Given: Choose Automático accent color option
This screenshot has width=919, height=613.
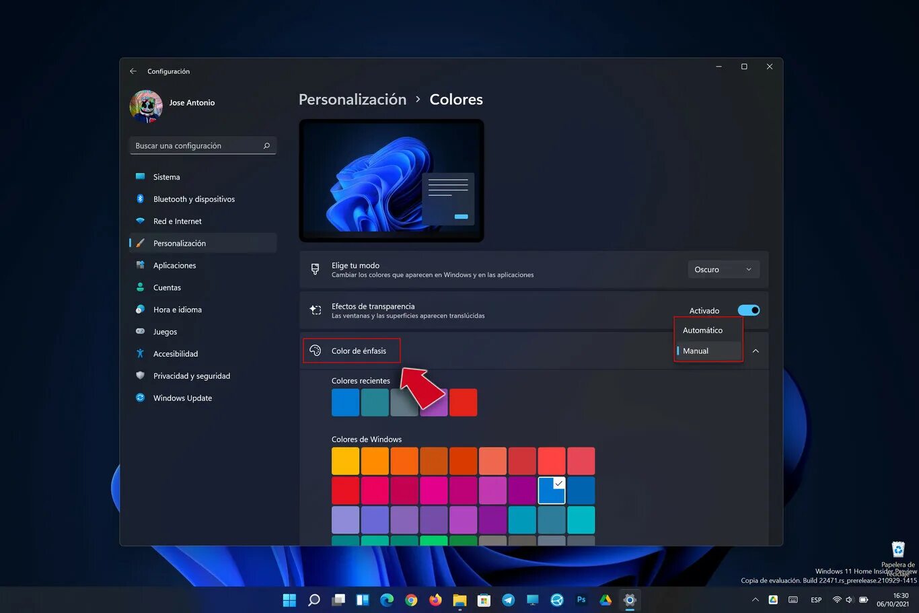Looking at the screenshot, I should 708,330.
